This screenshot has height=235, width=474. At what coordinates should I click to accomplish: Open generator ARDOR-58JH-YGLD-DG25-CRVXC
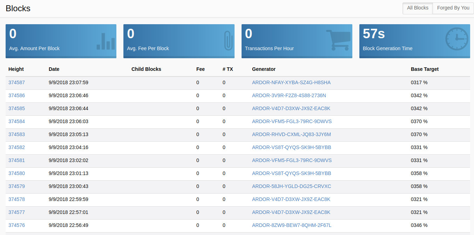(x=291, y=187)
